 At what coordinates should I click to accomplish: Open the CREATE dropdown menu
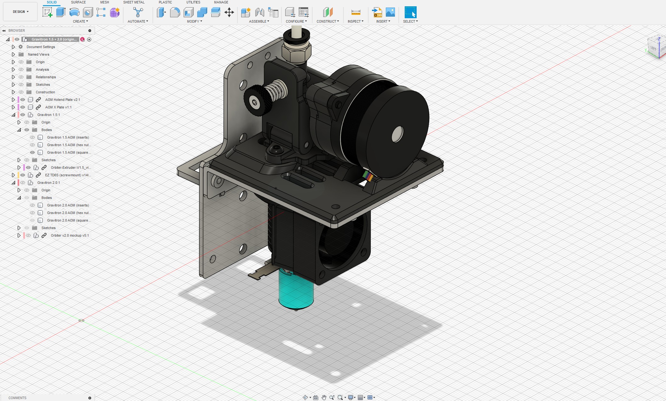pos(80,21)
